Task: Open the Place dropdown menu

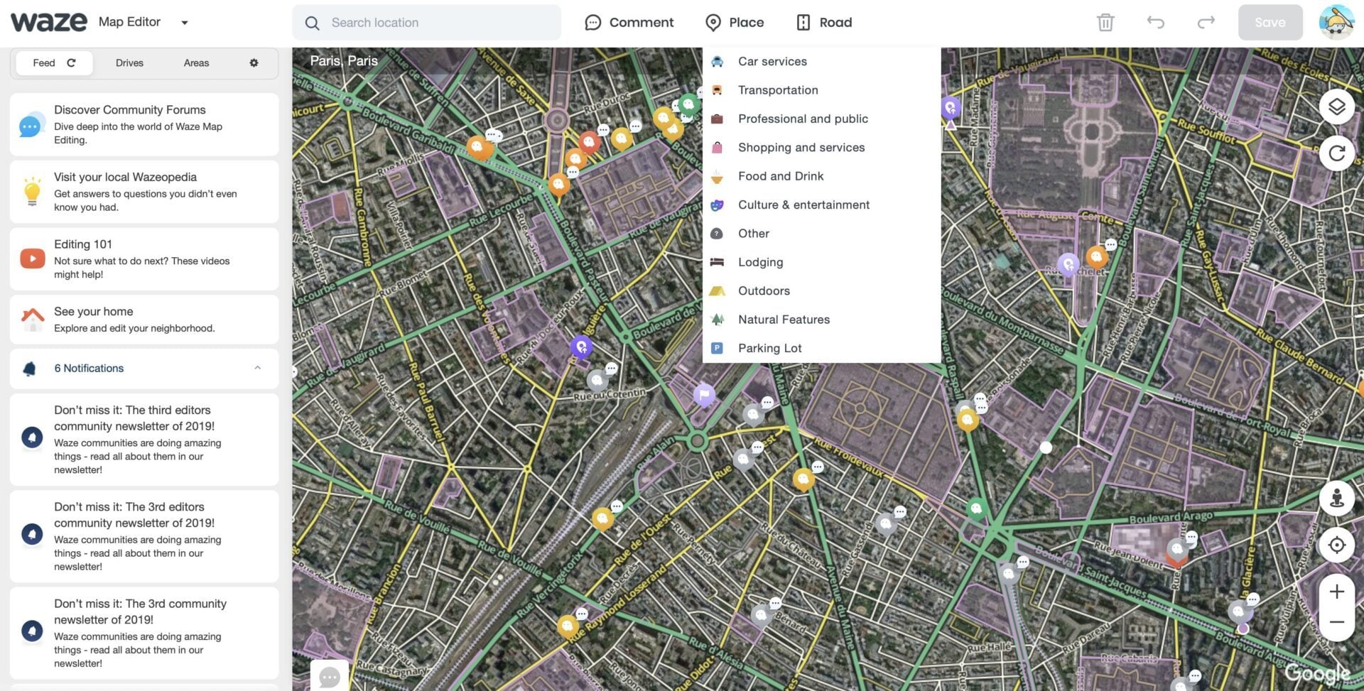Action: pyautogui.click(x=735, y=23)
